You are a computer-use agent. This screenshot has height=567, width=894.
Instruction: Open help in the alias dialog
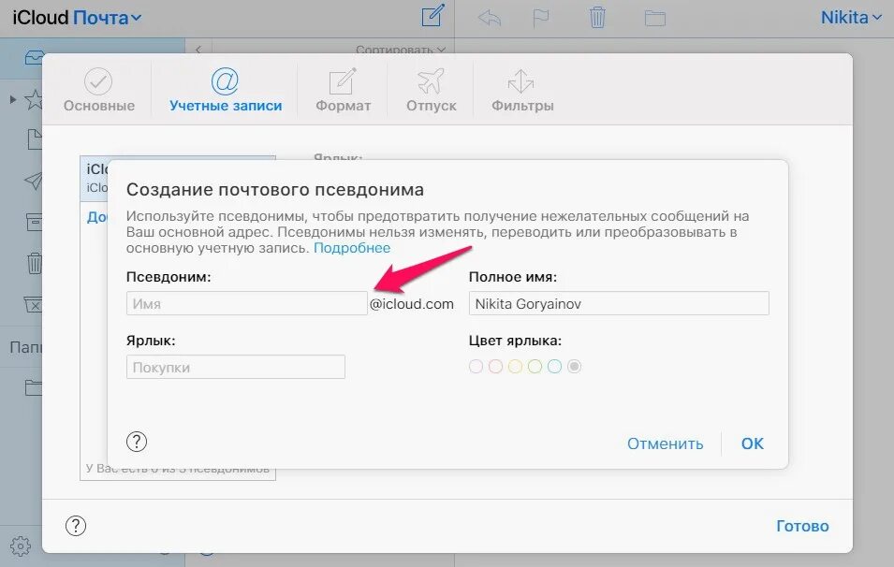137,442
